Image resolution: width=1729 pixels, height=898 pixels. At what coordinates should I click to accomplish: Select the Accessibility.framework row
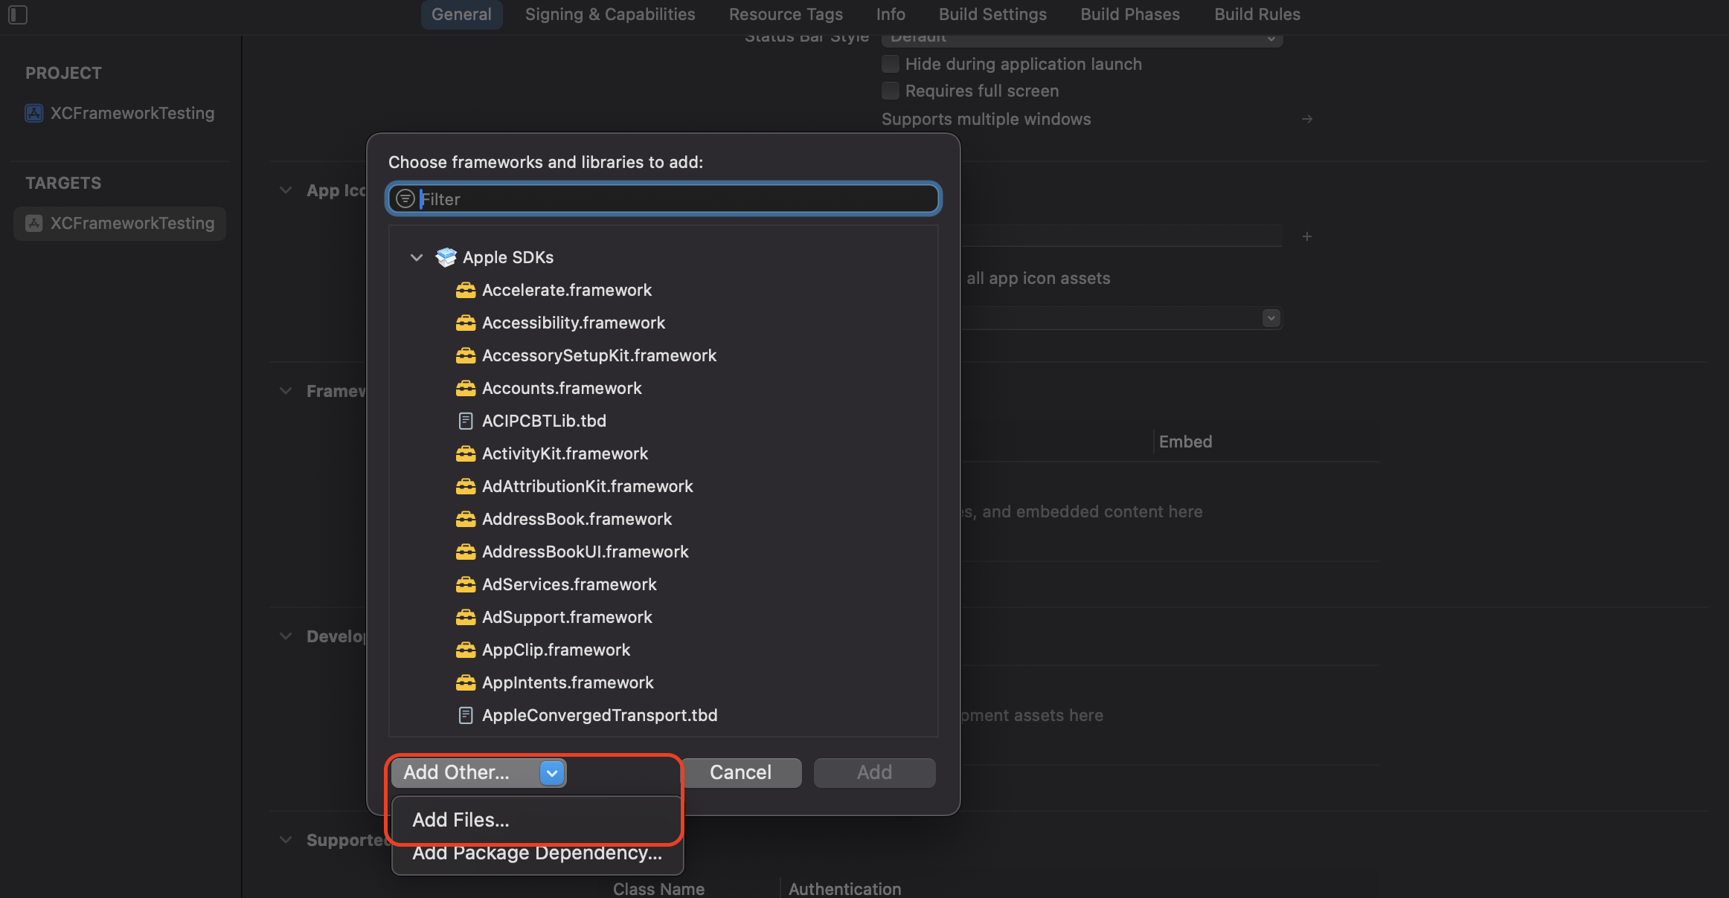[x=664, y=323]
